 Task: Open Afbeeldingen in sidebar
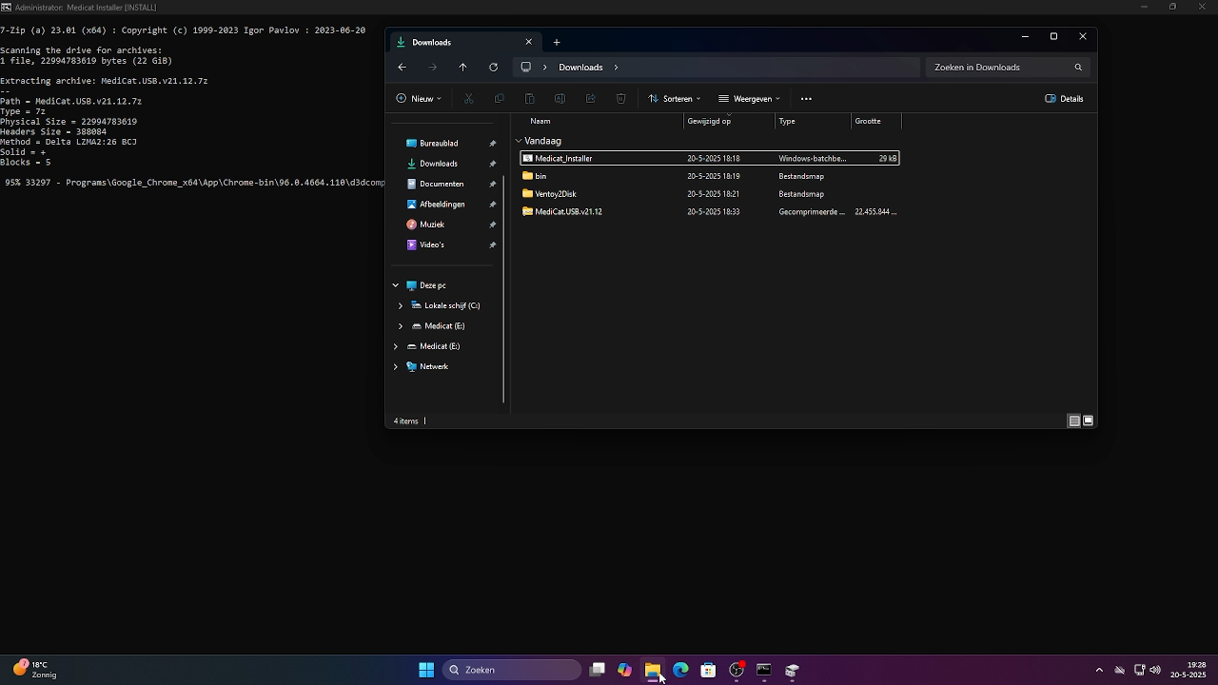point(442,205)
